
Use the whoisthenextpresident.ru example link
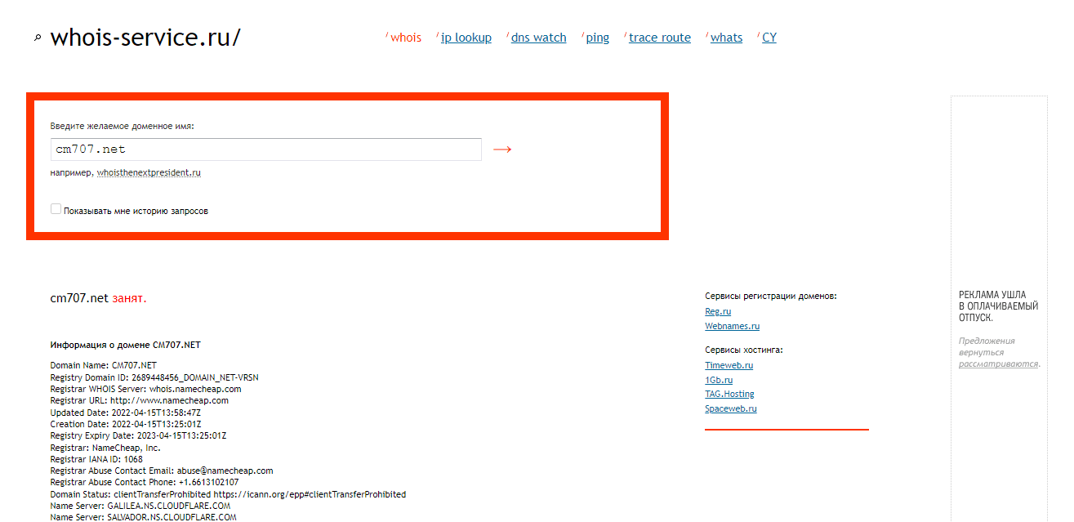click(x=149, y=173)
